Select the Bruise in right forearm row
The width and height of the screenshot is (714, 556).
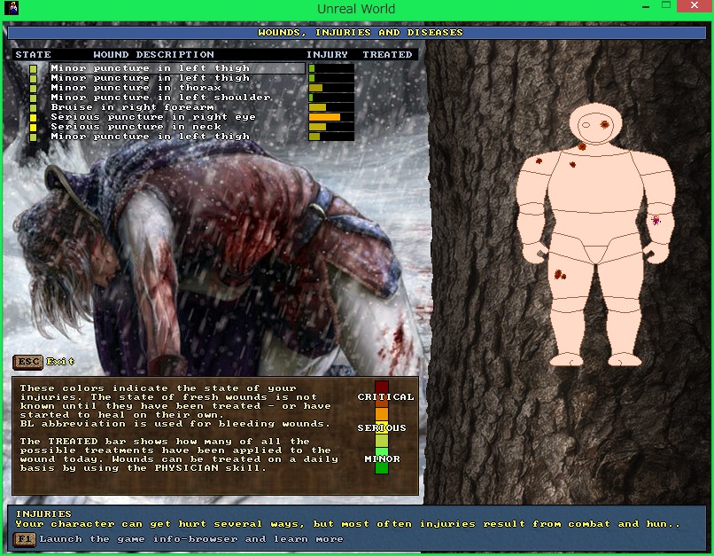tap(133, 107)
